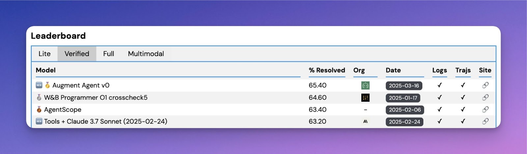Open the site link for Tools + Claude 3.7 Sonnet
The width and height of the screenshot is (527, 154).
[485, 121]
